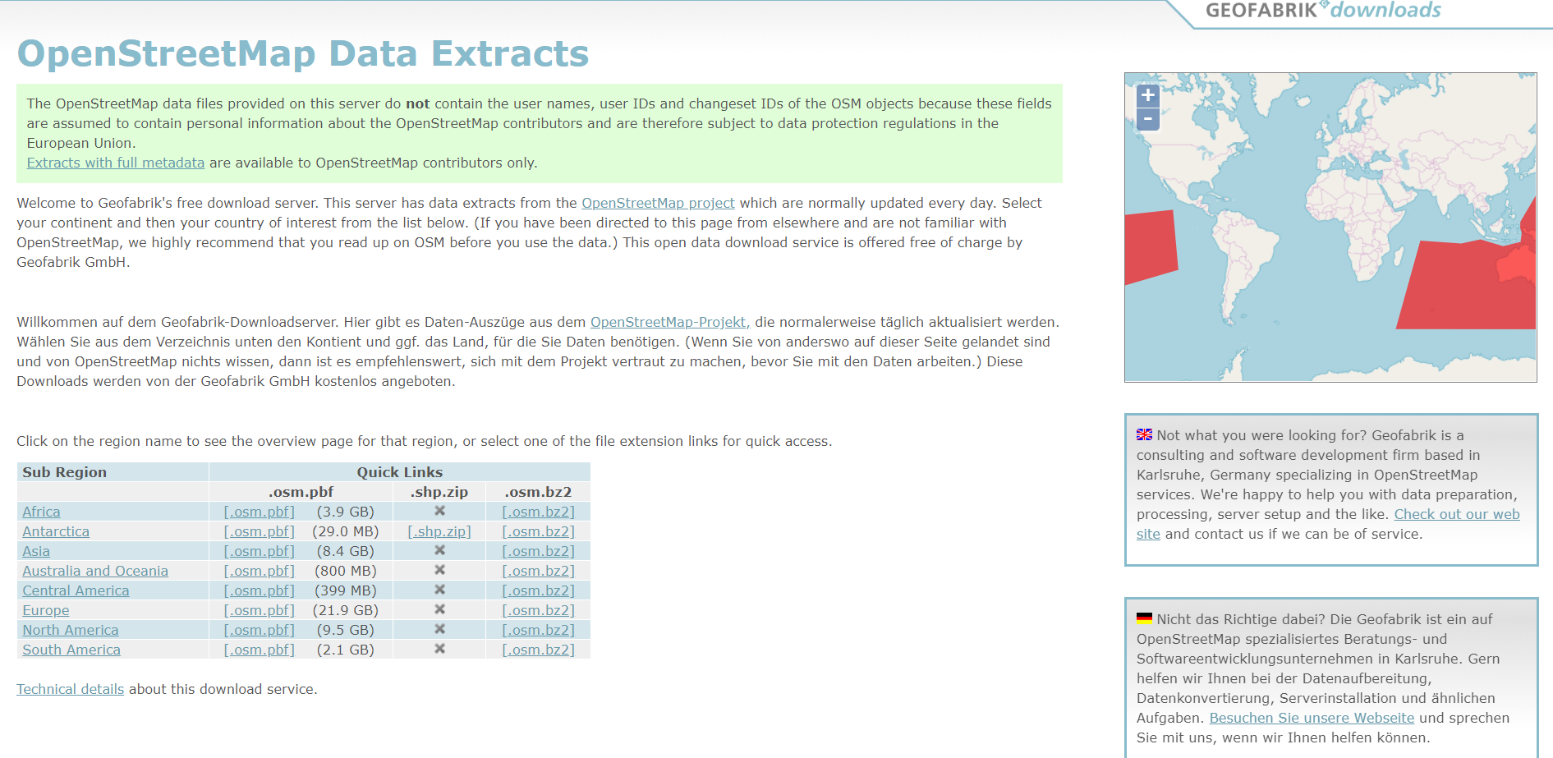Download North America .osm.pbf extract

click(259, 630)
